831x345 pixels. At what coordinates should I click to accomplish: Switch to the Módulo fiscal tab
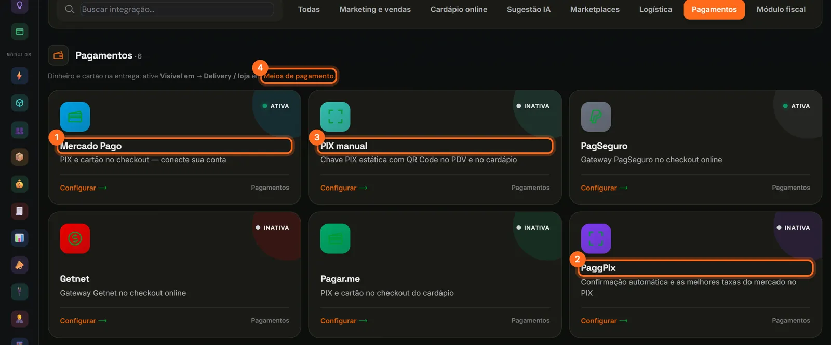click(781, 9)
